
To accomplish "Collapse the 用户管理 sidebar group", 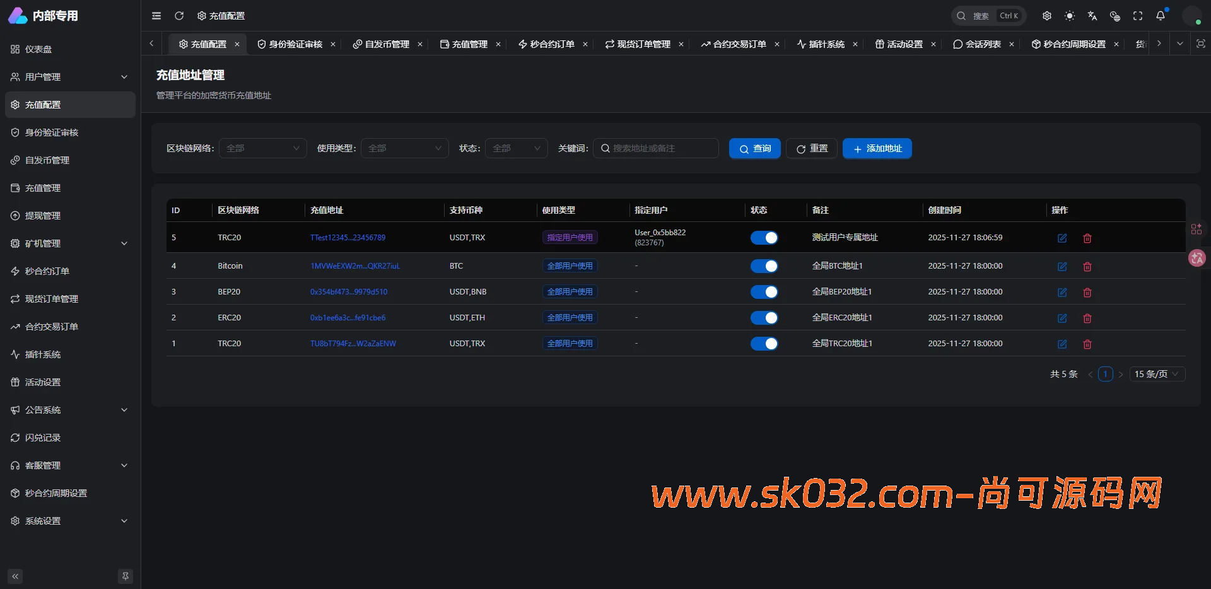I will pyautogui.click(x=69, y=76).
